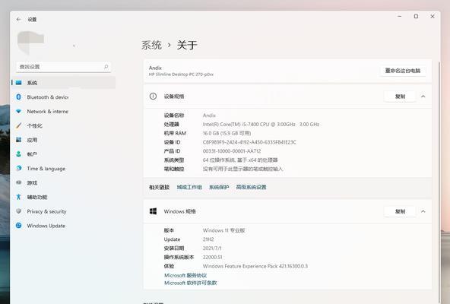The image size is (450, 304).
Task: Click the 个性化 paintbrush icon
Action: pyautogui.click(x=19, y=125)
